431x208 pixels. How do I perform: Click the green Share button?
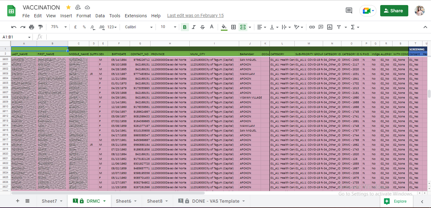394,11
